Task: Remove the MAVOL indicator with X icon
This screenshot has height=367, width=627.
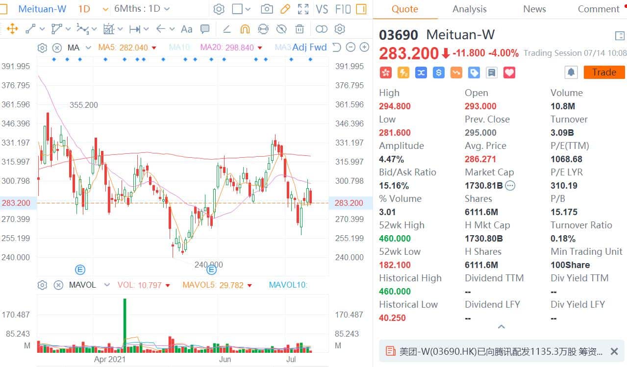Action: pos(58,285)
